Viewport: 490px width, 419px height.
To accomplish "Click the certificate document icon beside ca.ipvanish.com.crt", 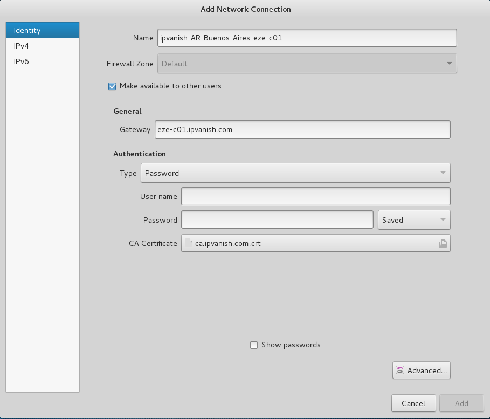I will point(190,243).
